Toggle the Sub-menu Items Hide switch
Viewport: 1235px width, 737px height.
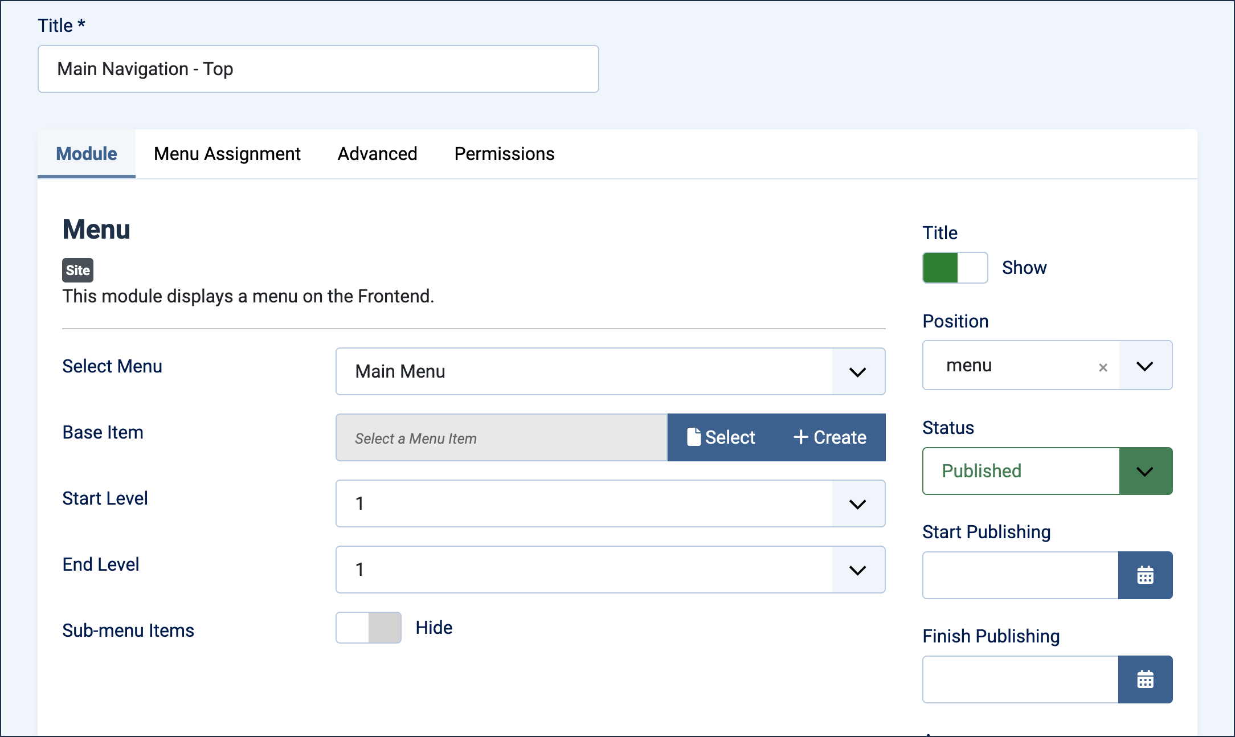pos(369,628)
